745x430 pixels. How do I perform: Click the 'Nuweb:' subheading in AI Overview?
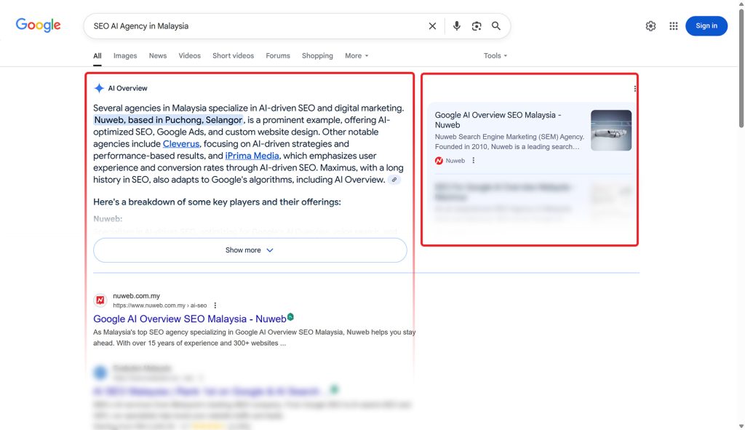tap(108, 219)
